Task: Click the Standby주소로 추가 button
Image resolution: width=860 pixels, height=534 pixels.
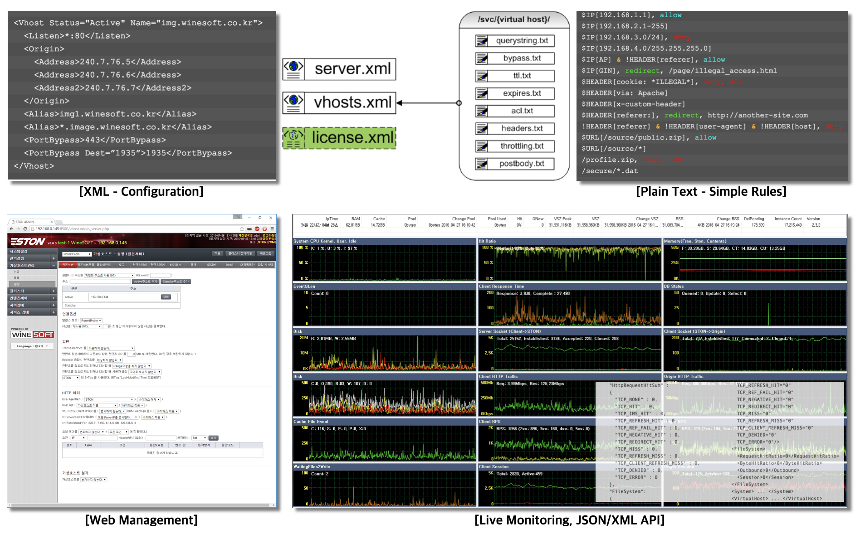Action: click(176, 282)
